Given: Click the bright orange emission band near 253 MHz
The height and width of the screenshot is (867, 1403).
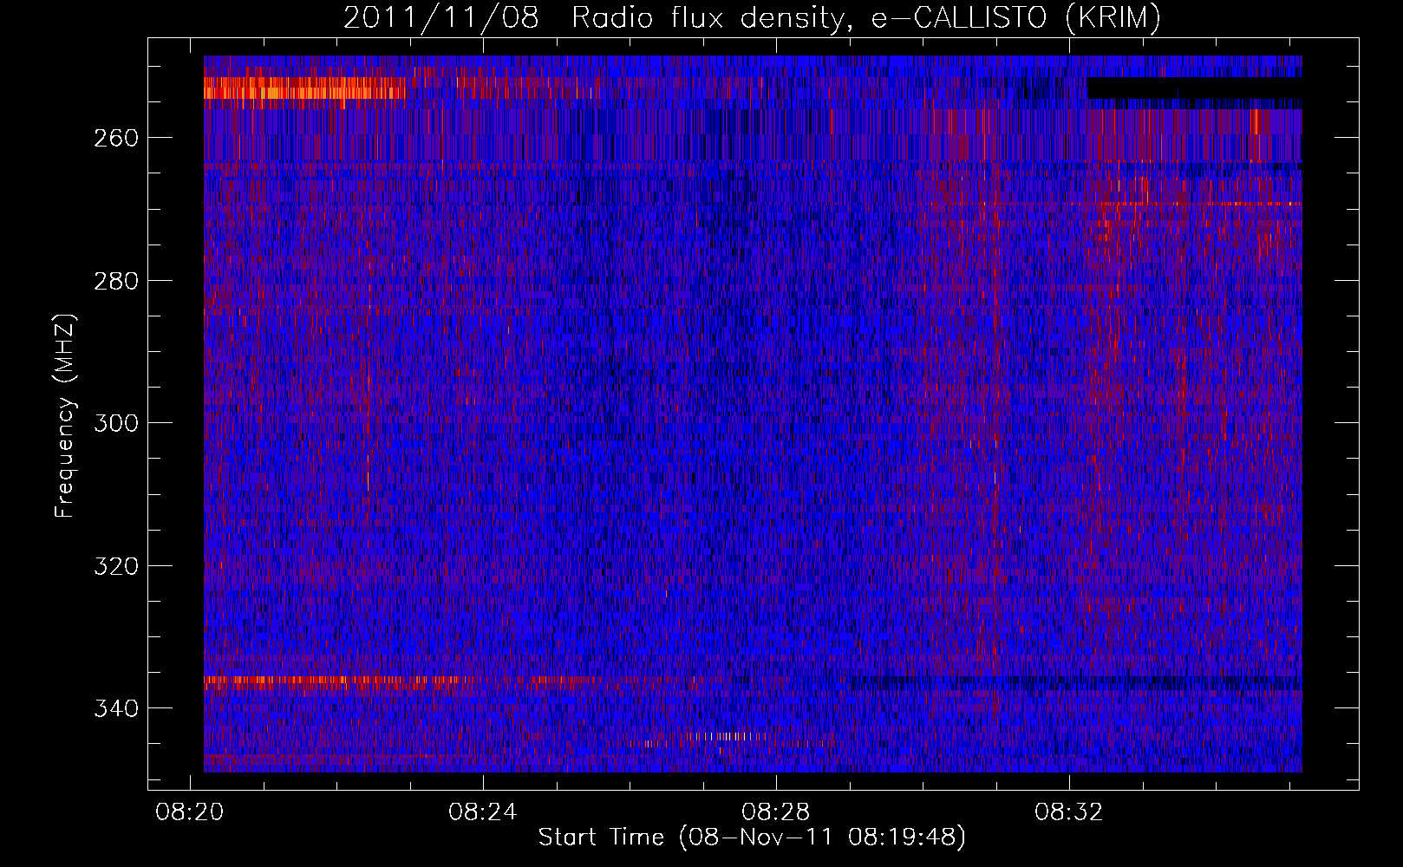Looking at the screenshot, I should coord(304,88).
